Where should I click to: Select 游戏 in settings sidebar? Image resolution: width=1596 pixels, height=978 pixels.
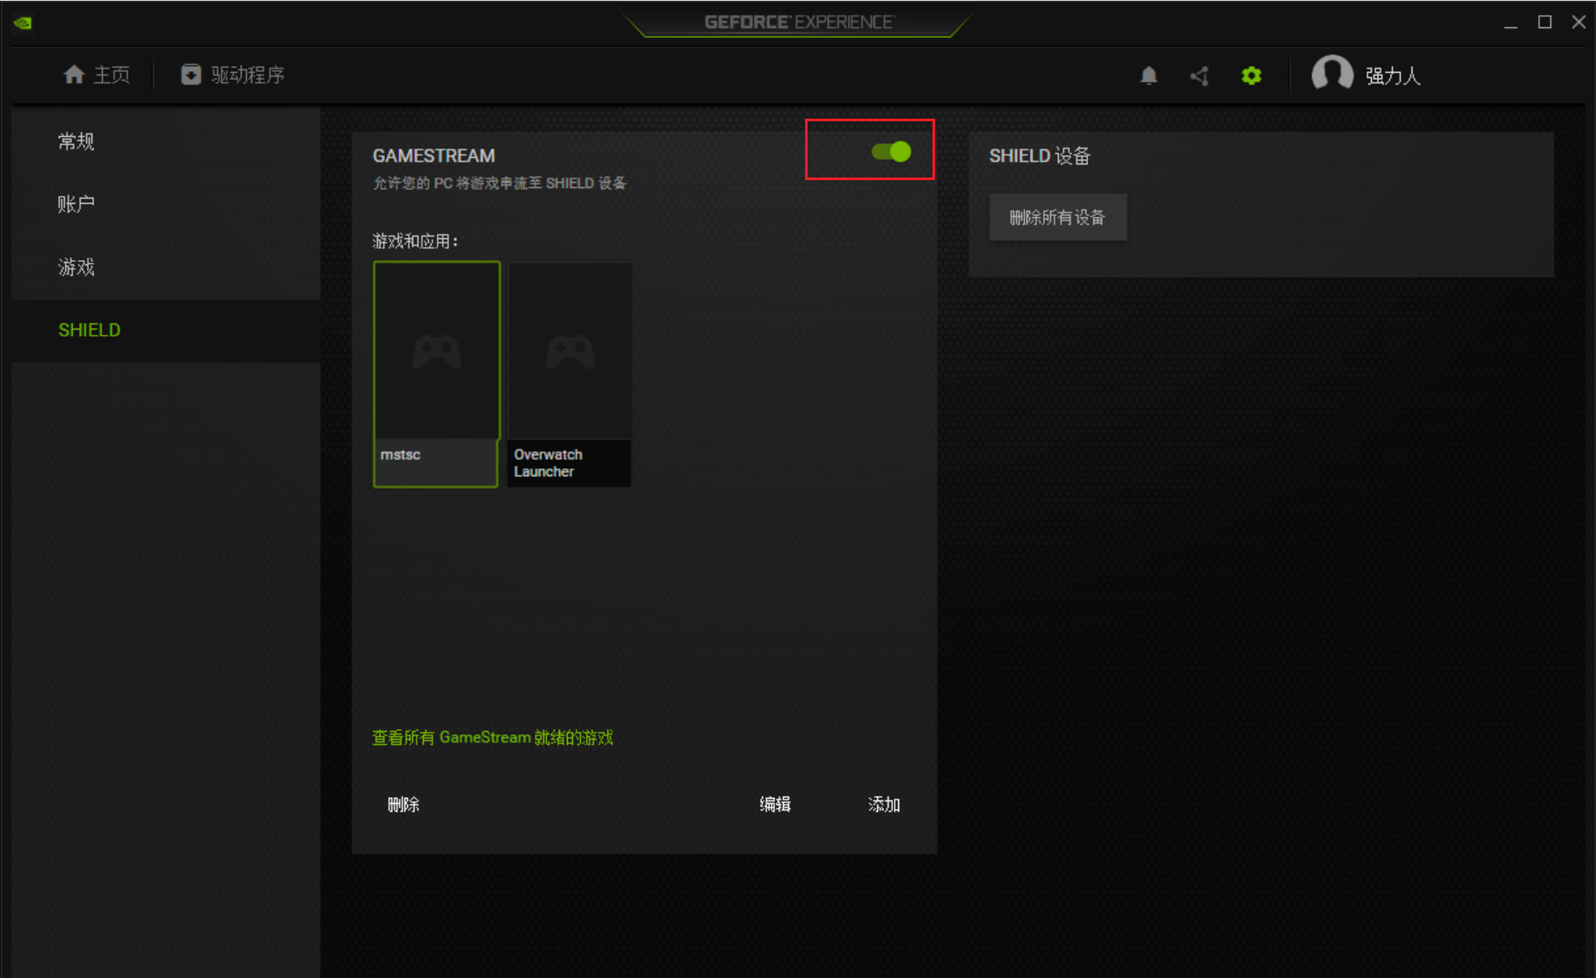[x=166, y=267]
